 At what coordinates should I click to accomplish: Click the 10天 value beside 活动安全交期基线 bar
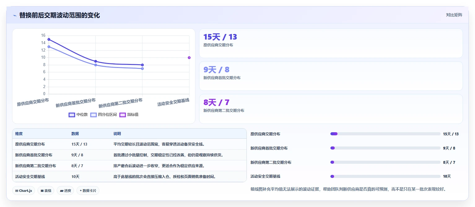point(447,176)
